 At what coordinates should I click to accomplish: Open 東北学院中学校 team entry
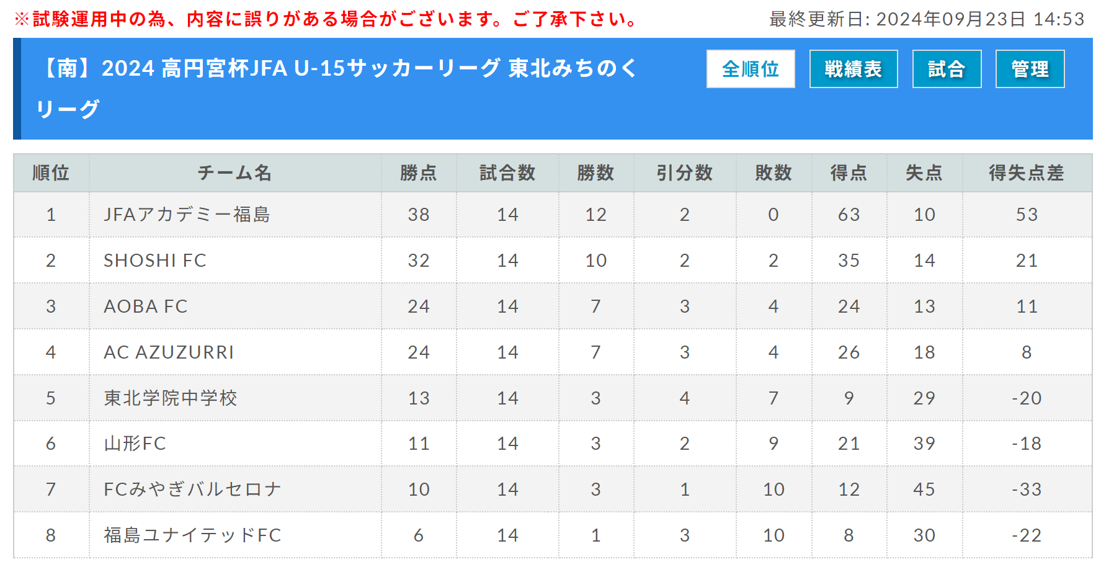tap(171, 398)
